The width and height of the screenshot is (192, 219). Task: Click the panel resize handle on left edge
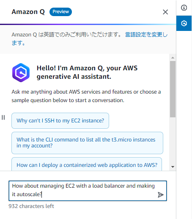pyautogui.click(x=3, y=117)
